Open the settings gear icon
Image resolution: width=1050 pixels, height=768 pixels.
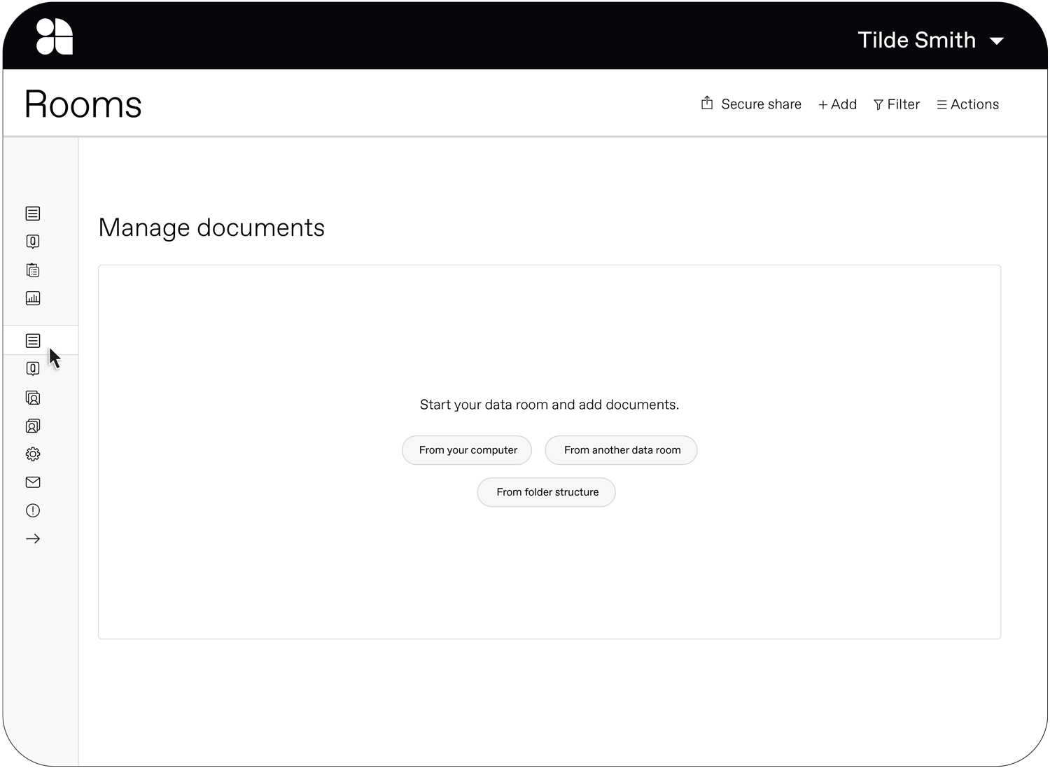coord(32,454)
